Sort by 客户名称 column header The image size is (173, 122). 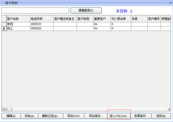18,19
